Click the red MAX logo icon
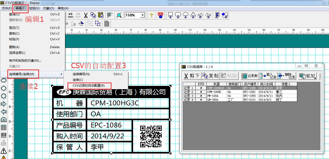This screenshot has width=329, height=159. [160, 15]
